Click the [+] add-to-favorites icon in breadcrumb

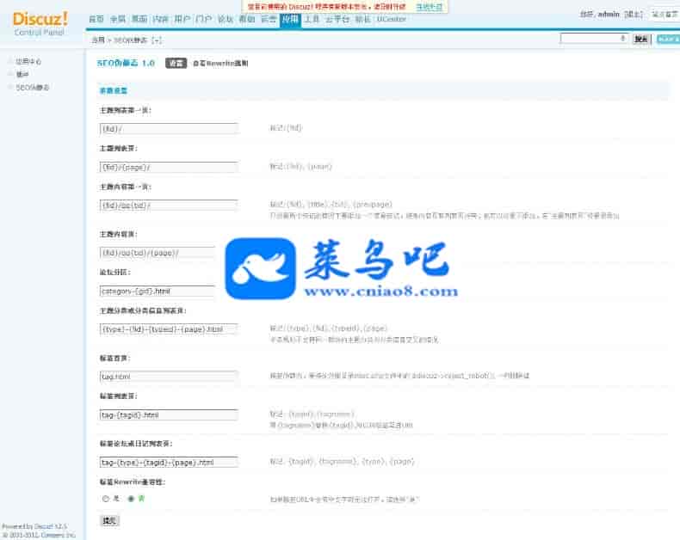click(156, 40)
